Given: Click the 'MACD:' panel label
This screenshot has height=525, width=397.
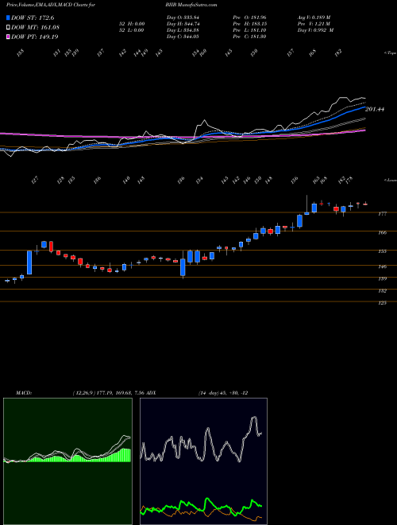Looking at the screenshot, I should point(23,393).
